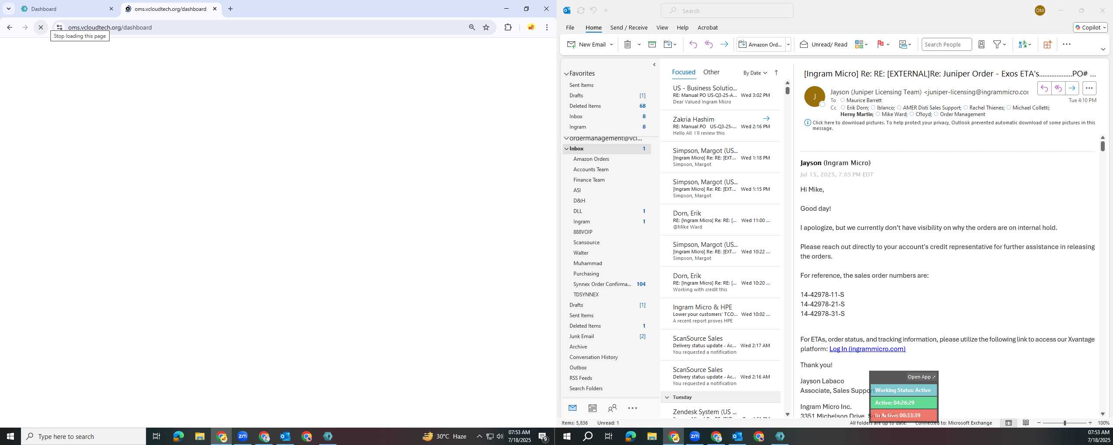Click the Forward icon in reading pane header
The image size is (1113, 445).
[1072, 88]
